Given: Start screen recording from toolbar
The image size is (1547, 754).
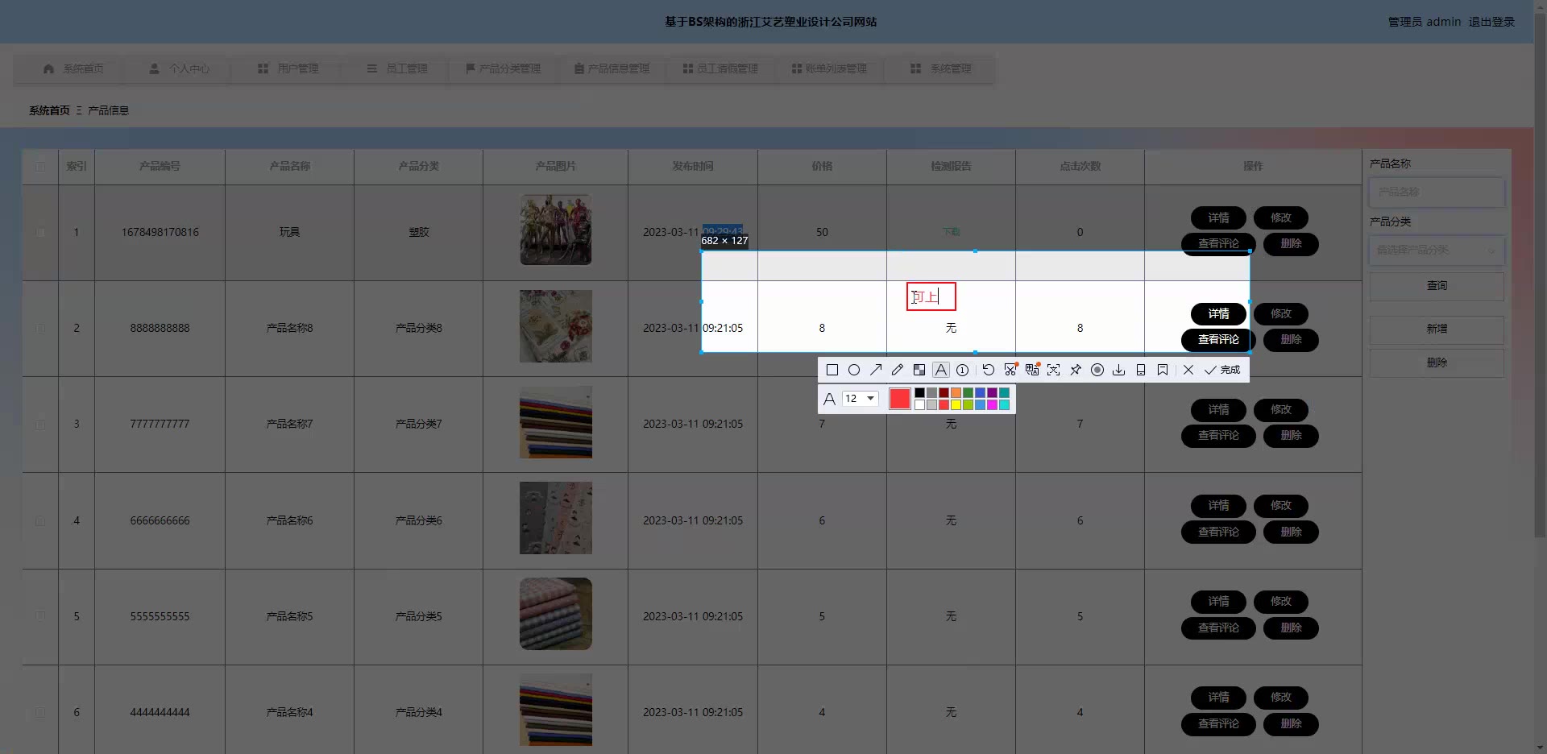Looking at the screenshot, I should tap(1097, 370).
